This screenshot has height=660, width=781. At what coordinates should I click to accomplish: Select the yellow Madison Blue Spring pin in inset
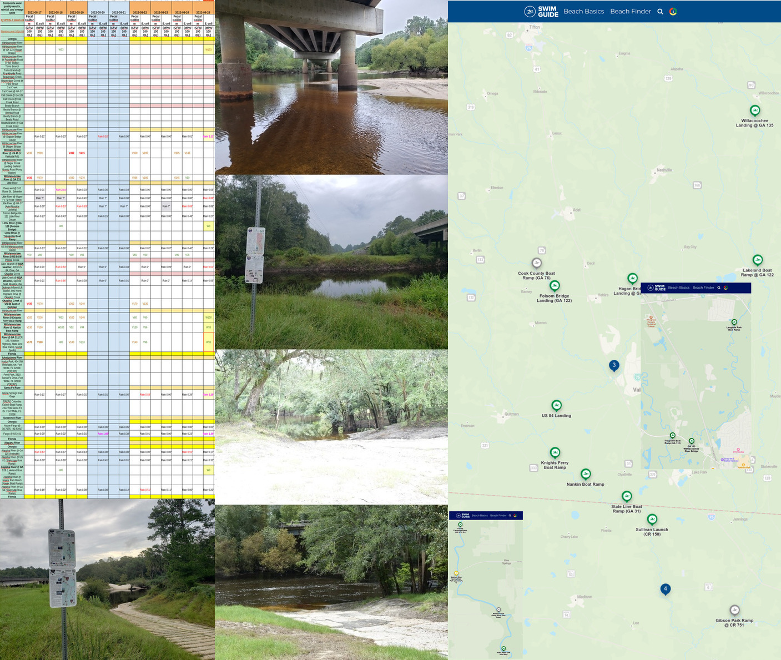click(x=456, y=573)
